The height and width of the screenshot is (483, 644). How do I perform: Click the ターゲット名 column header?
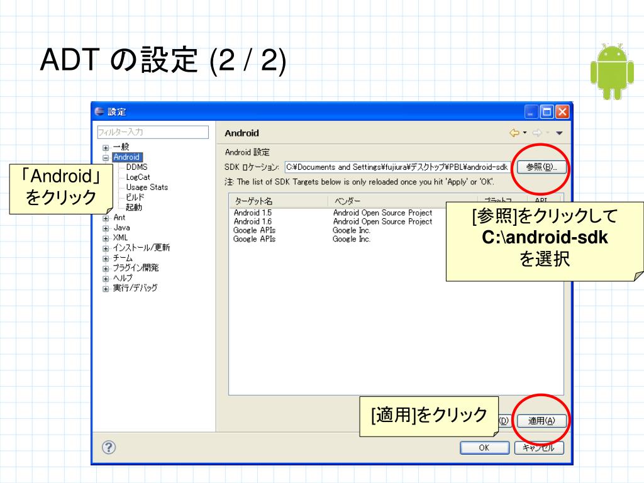point(279,201)
